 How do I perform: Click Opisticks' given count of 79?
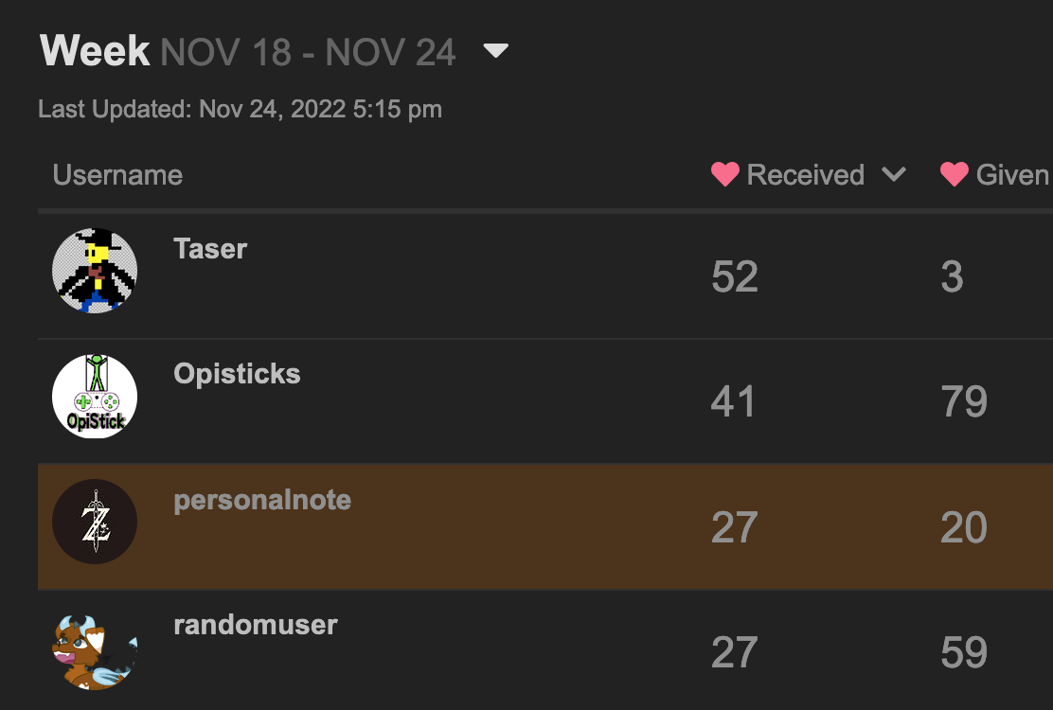click(964, 401)
